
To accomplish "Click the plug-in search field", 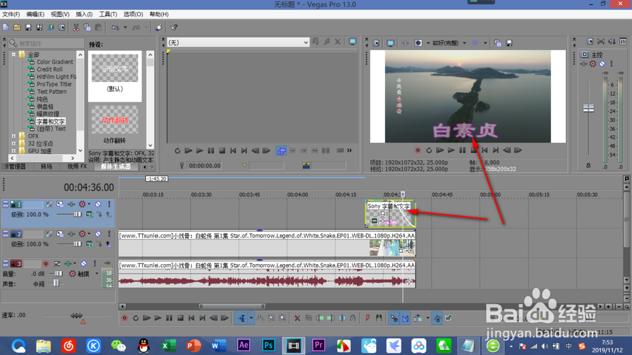I will (46, 43).
